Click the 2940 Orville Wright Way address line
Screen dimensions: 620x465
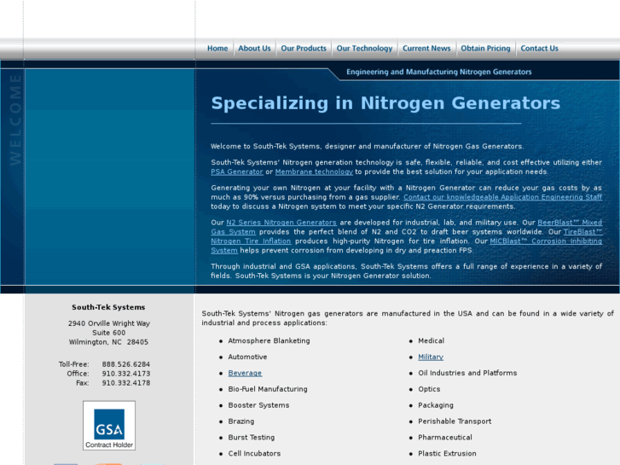tap(109, 323)
